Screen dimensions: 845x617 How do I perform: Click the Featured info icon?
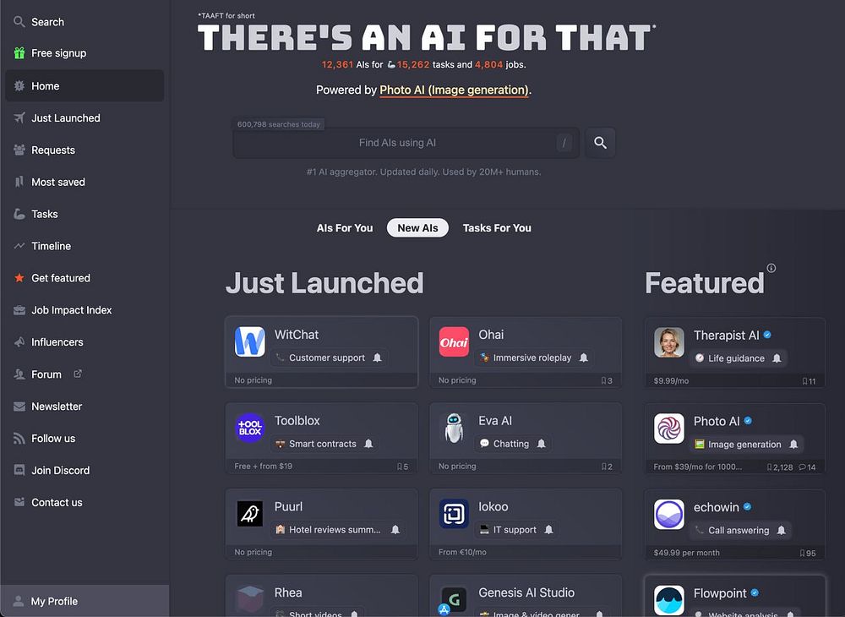coord(771,268)
